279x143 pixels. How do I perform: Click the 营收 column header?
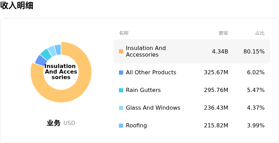(x=223, y=33)
